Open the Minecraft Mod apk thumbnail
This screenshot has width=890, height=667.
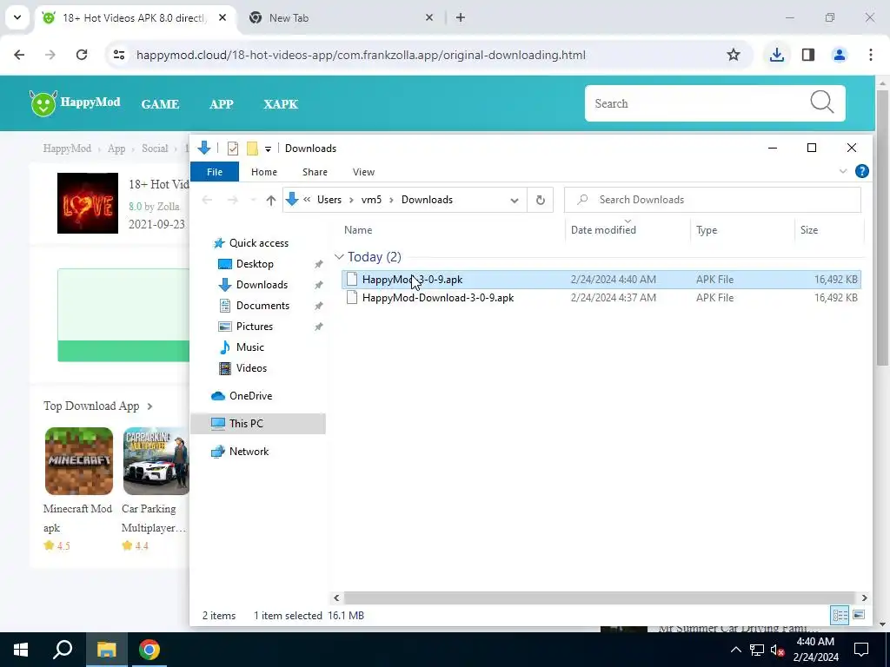[x=79, y=461]
